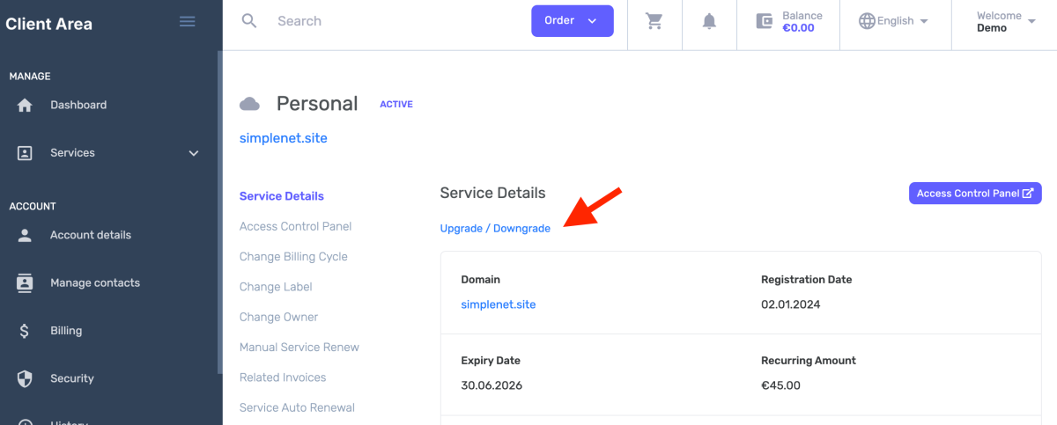Open the shopping cart icon
The height and width of the screenshot is (425, 1057).
point(654,21)
